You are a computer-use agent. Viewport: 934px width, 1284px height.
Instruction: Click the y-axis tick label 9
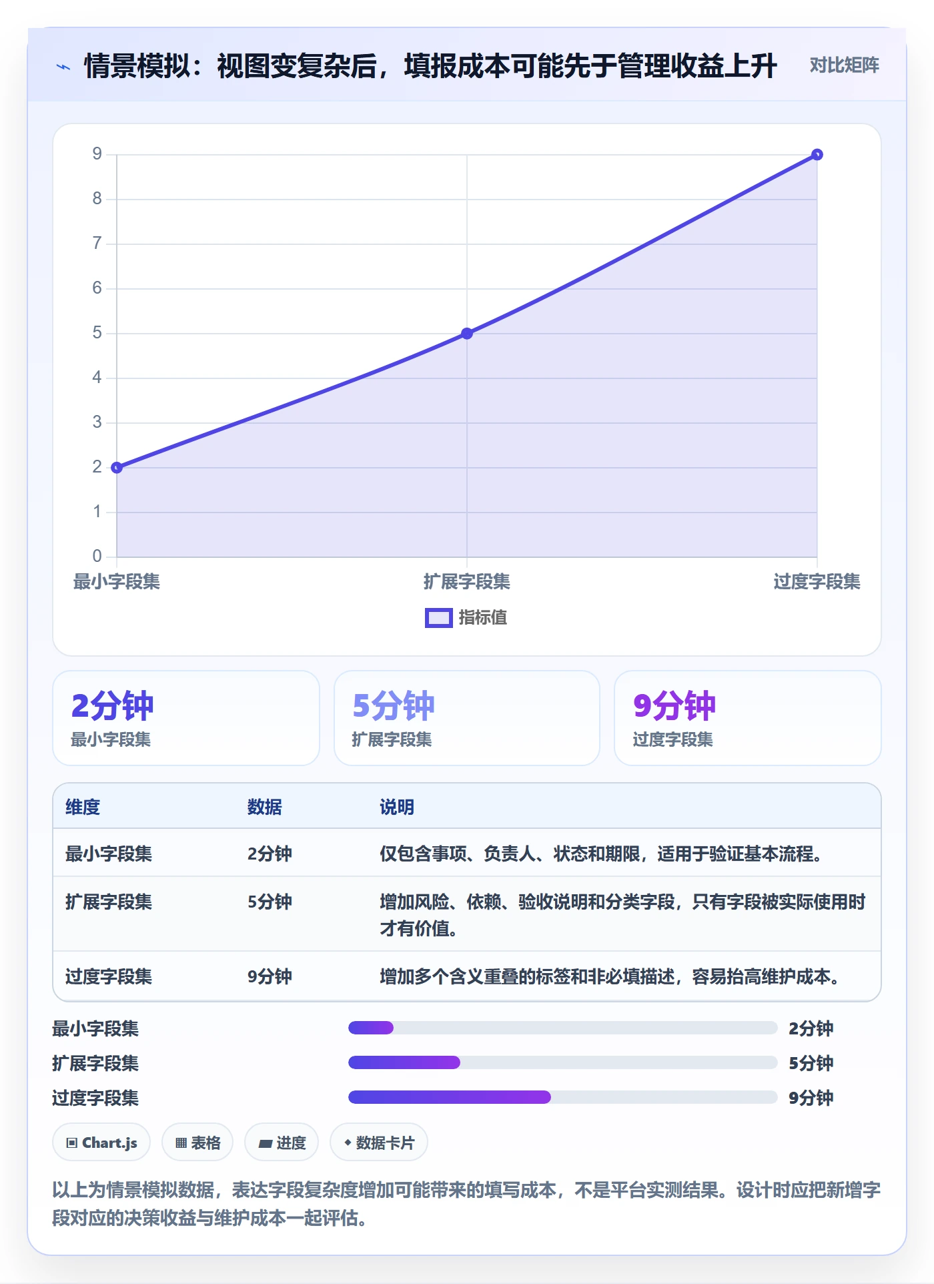[x=97, y=154]
